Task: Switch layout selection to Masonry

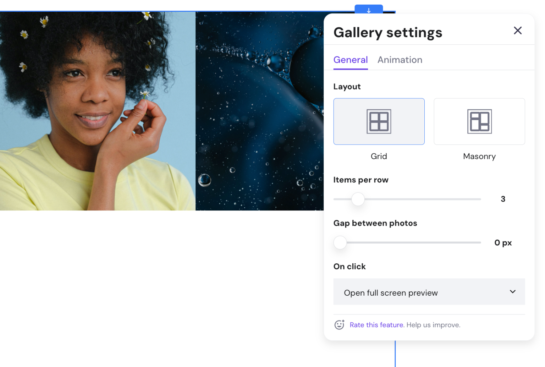Action: click(x=479, y=121)
